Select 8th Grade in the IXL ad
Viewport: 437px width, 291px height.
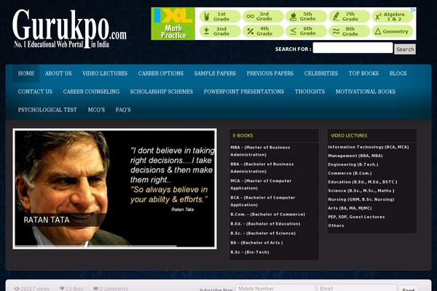[349, 31]
